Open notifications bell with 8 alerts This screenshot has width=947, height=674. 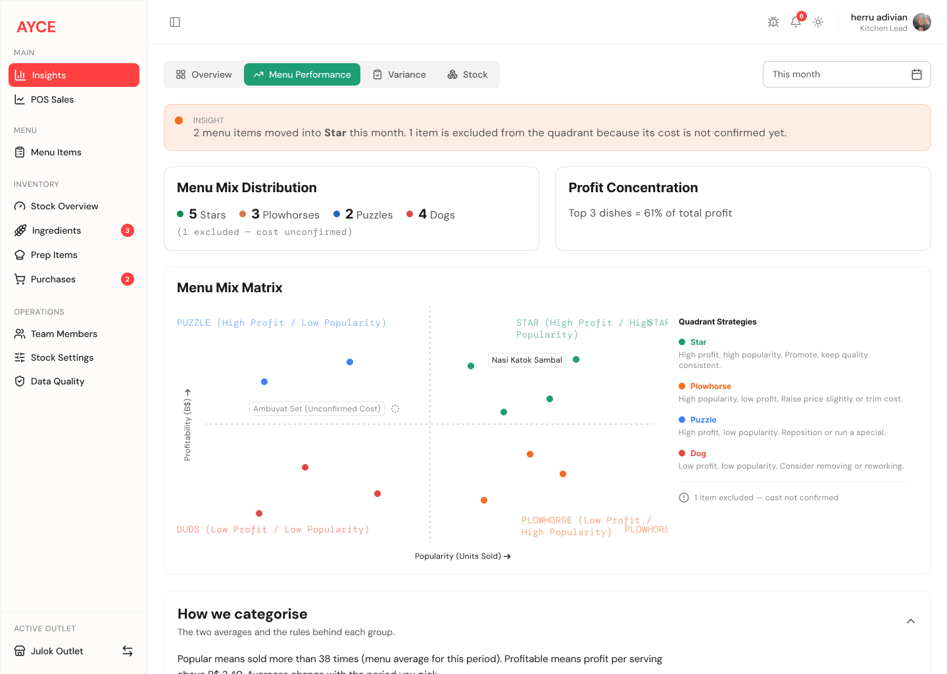pyautogui.click(x=796, y=22)
